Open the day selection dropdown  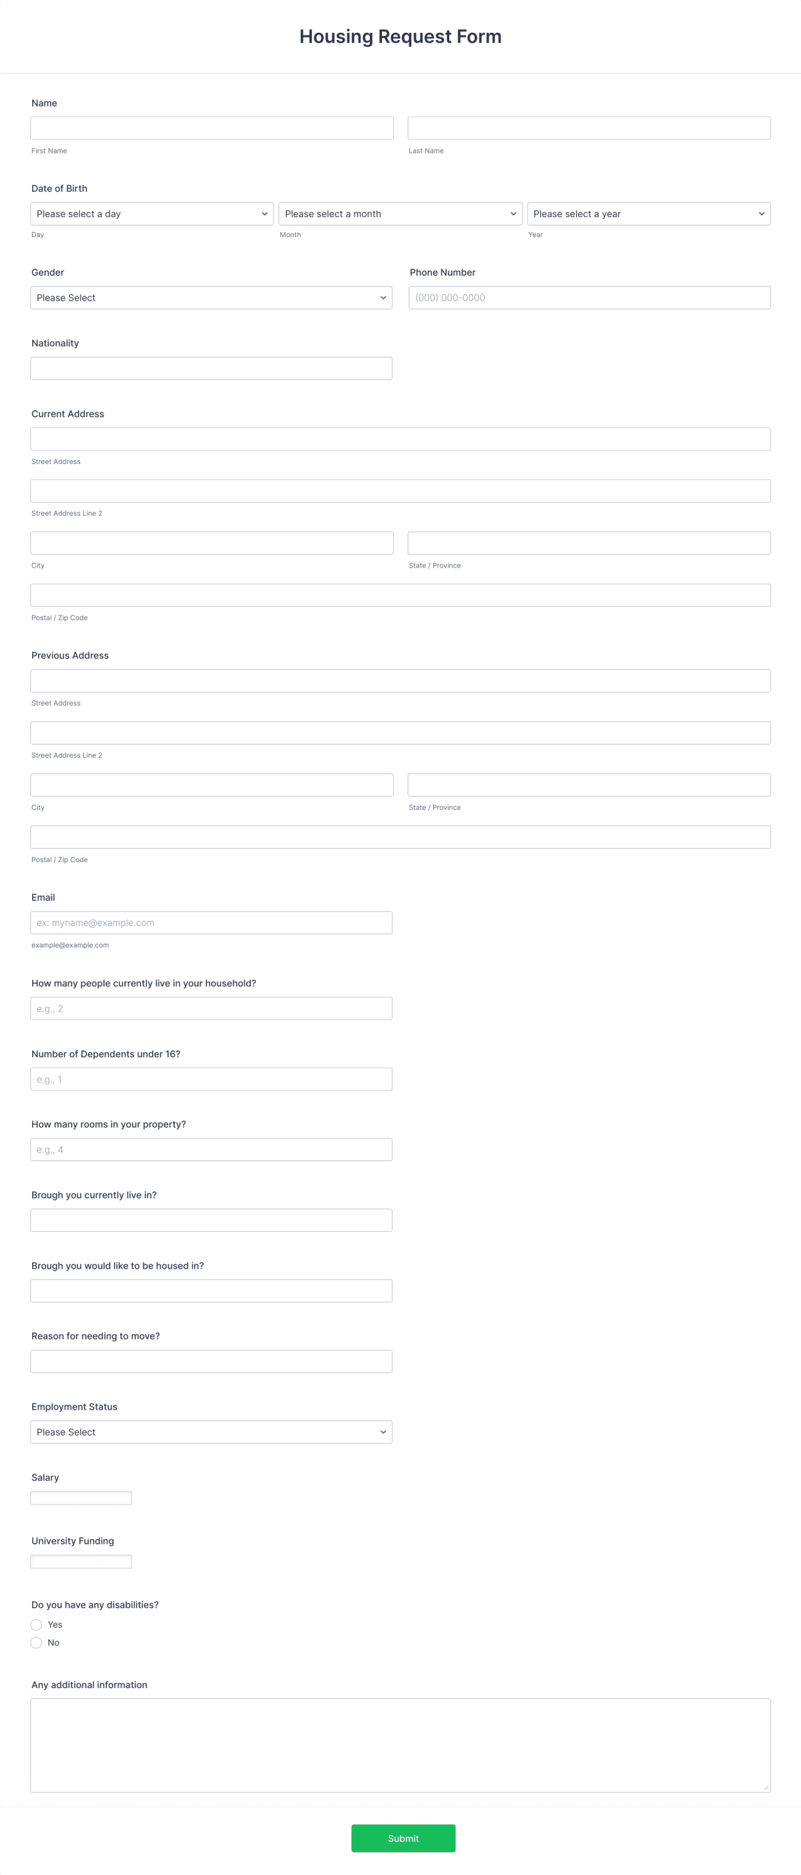[x=151, y=213]
